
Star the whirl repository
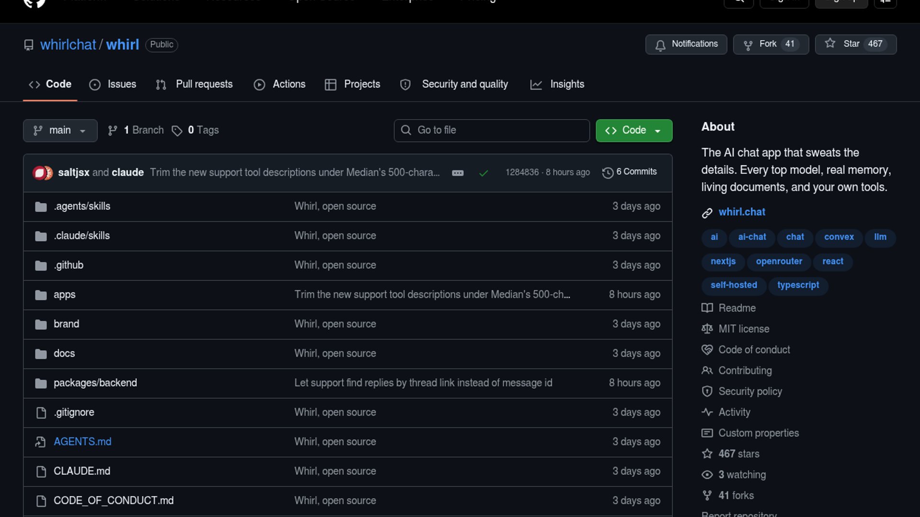pyautogui.click(x=855, y=44)
